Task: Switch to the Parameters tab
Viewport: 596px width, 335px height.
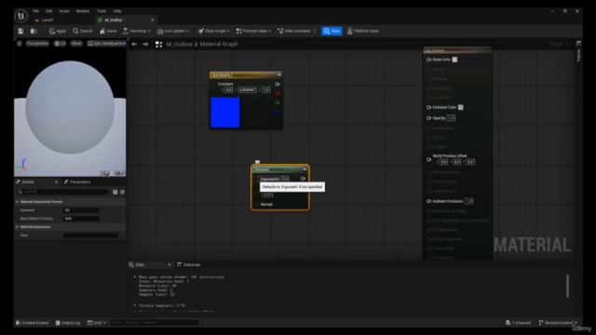Action: click(77, 182)
